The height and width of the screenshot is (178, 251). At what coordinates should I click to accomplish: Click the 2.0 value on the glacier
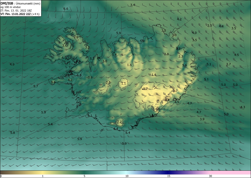tap(108, 83)
